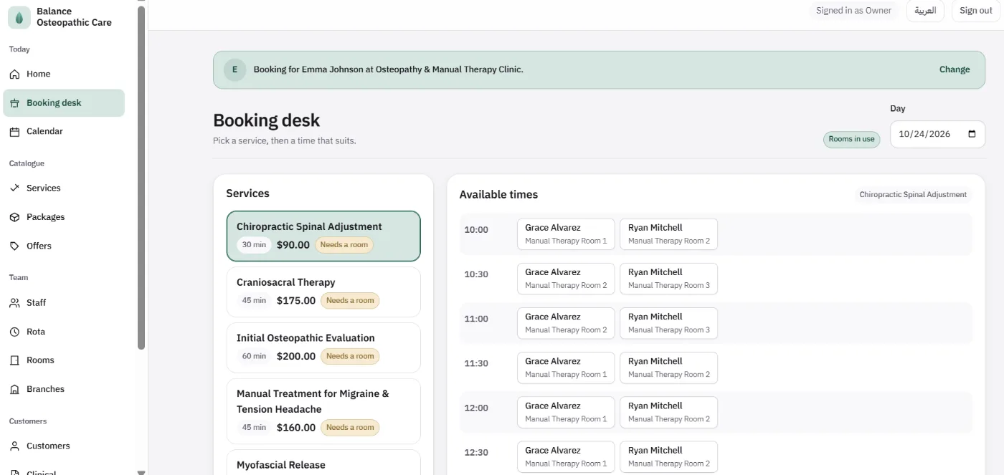Go to Services in the Catalogue section

64,188
